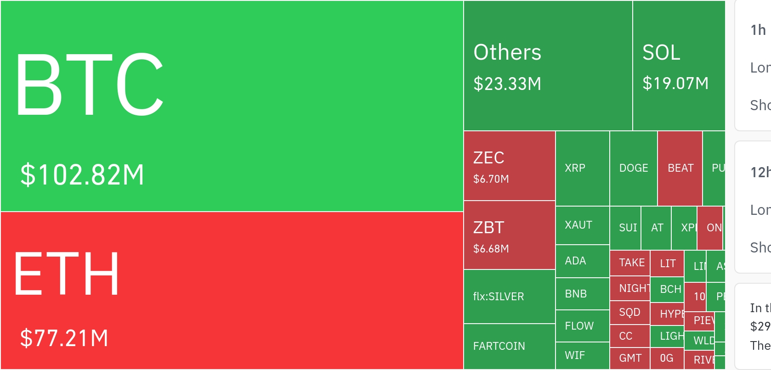Select the XRP heatmap tile
This screenshot has height=370, width=771.
(582, 168)
